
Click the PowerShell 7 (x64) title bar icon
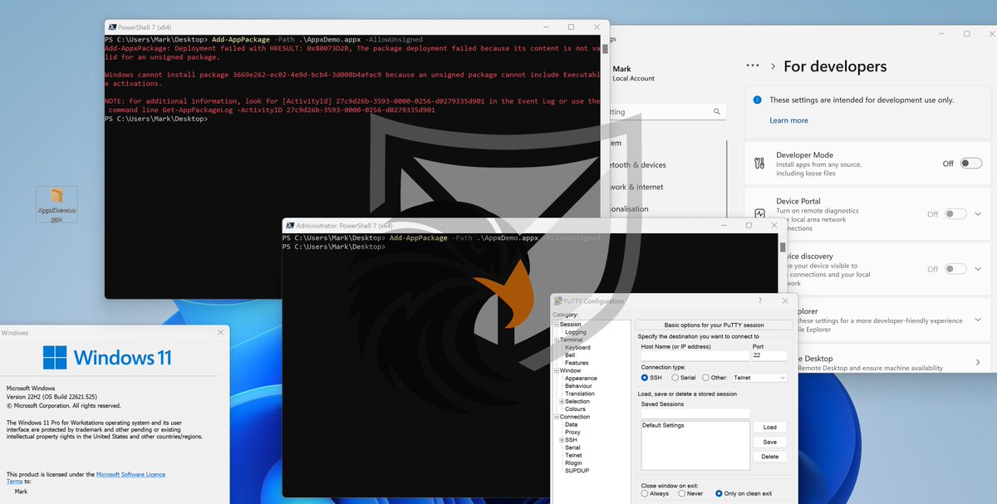pyautogui.click(x=112, y=27)
